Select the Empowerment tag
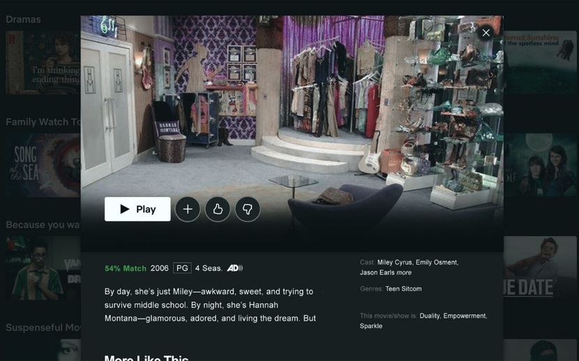 (465, 316)
